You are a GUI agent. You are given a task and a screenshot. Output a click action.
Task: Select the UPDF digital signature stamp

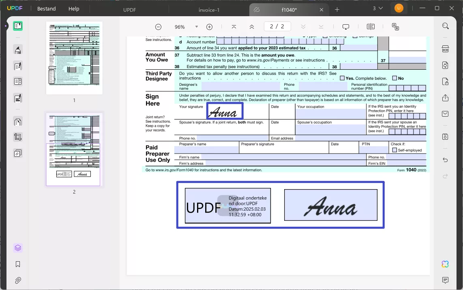(x=228, y=206)
